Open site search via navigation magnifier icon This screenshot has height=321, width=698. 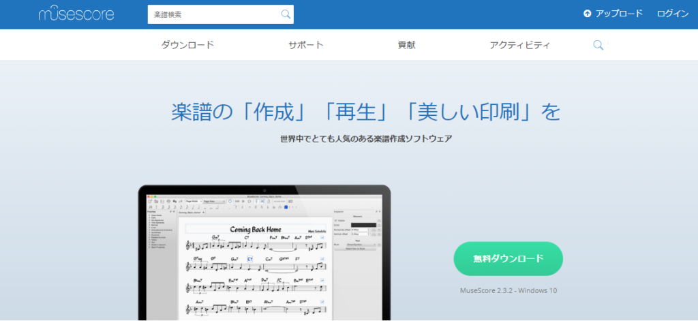point(598,45)
